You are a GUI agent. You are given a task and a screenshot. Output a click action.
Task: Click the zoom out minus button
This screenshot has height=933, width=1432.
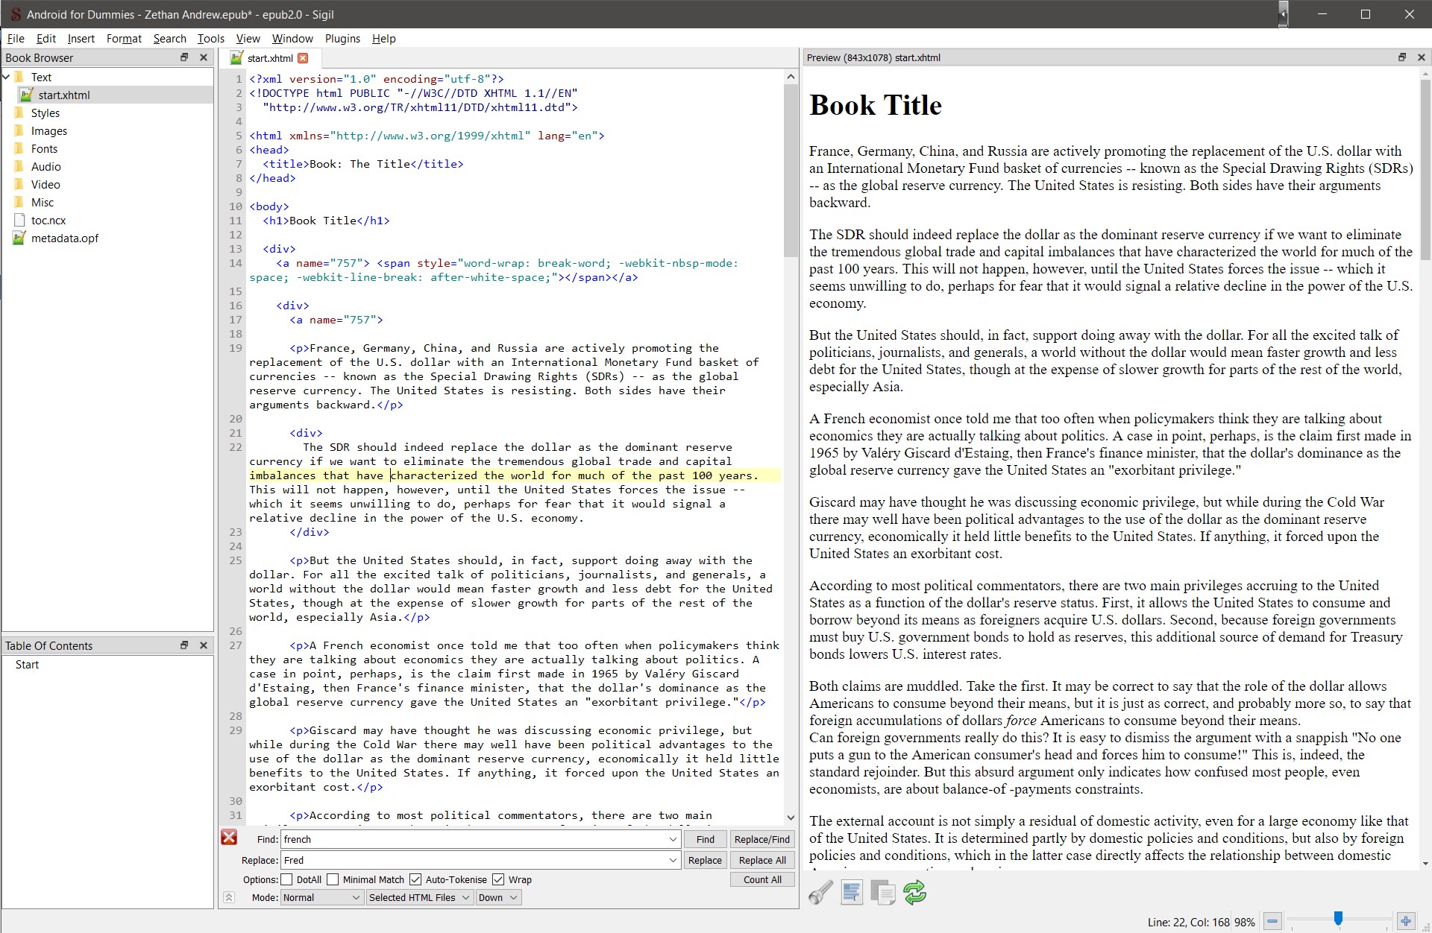pyautogui.click(x=1272, y=922)
